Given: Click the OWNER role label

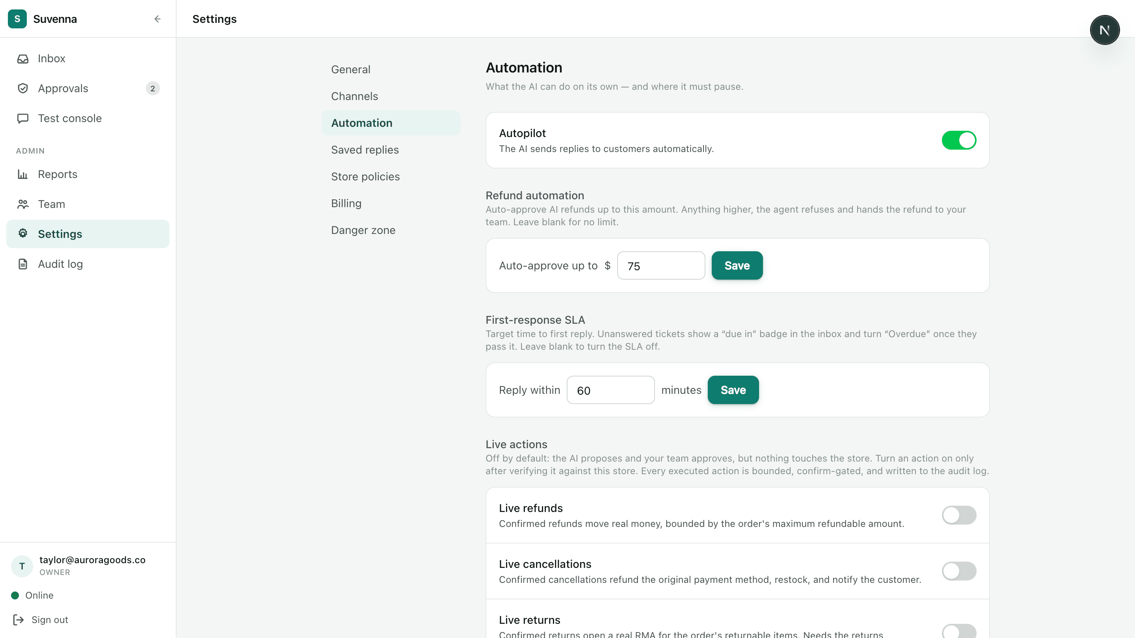Looking at the screenshot, I should tap(55, 572).
